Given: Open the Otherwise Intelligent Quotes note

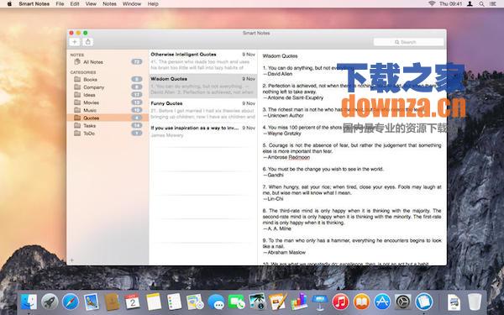Looking at the screenshot, I should tap(202, 61).
